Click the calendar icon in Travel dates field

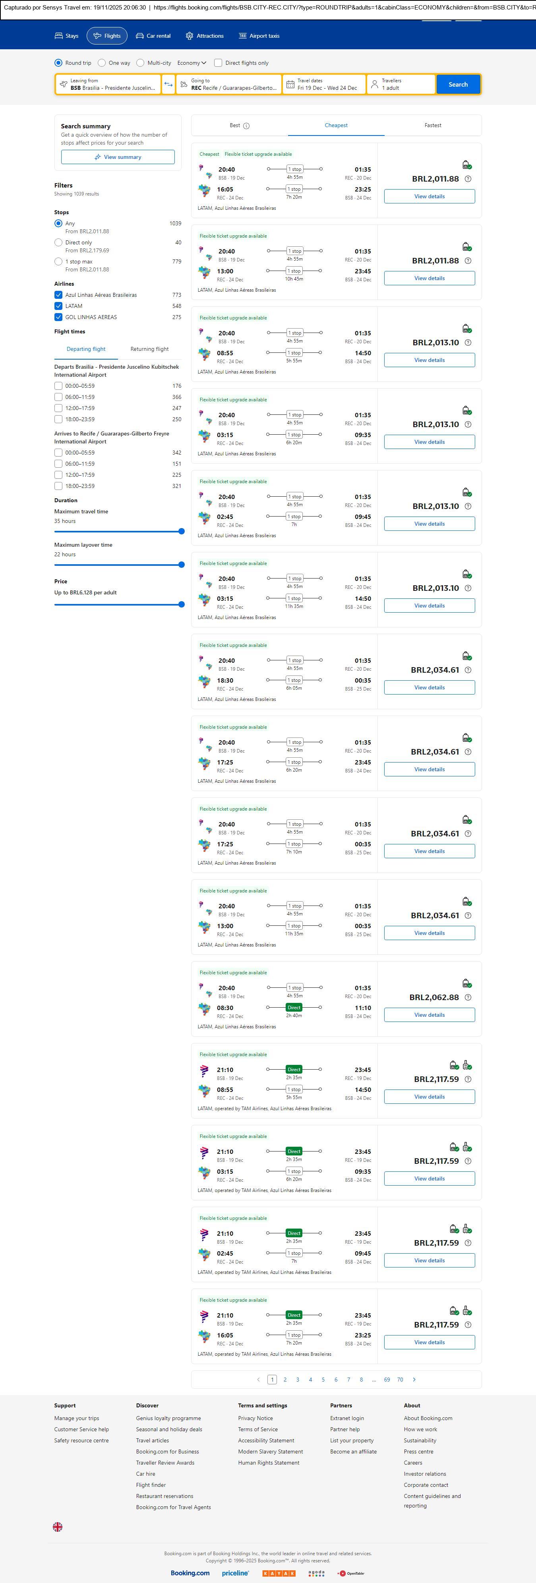point(290,84)
